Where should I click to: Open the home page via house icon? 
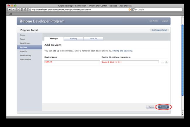(x=25, y=9)
